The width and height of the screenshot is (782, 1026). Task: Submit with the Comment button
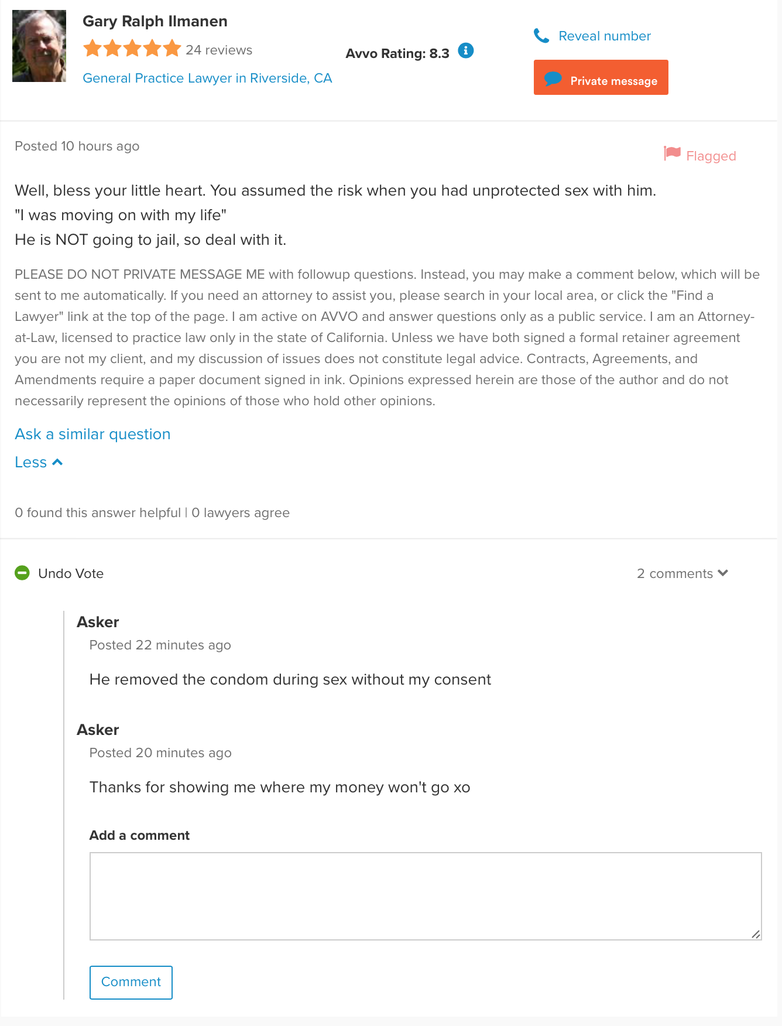pos(131,982)
